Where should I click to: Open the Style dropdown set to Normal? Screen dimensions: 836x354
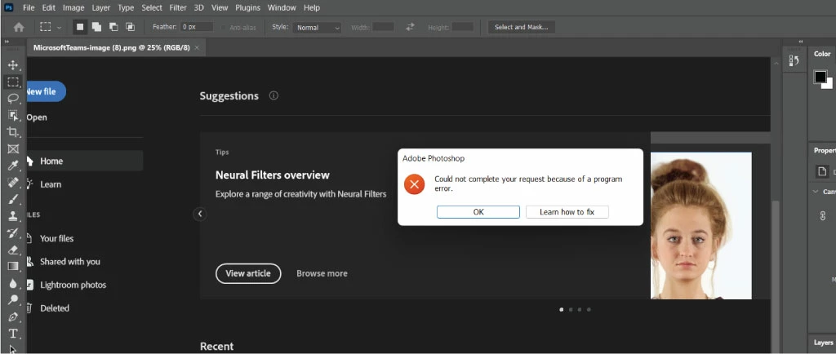coord(317,28)
